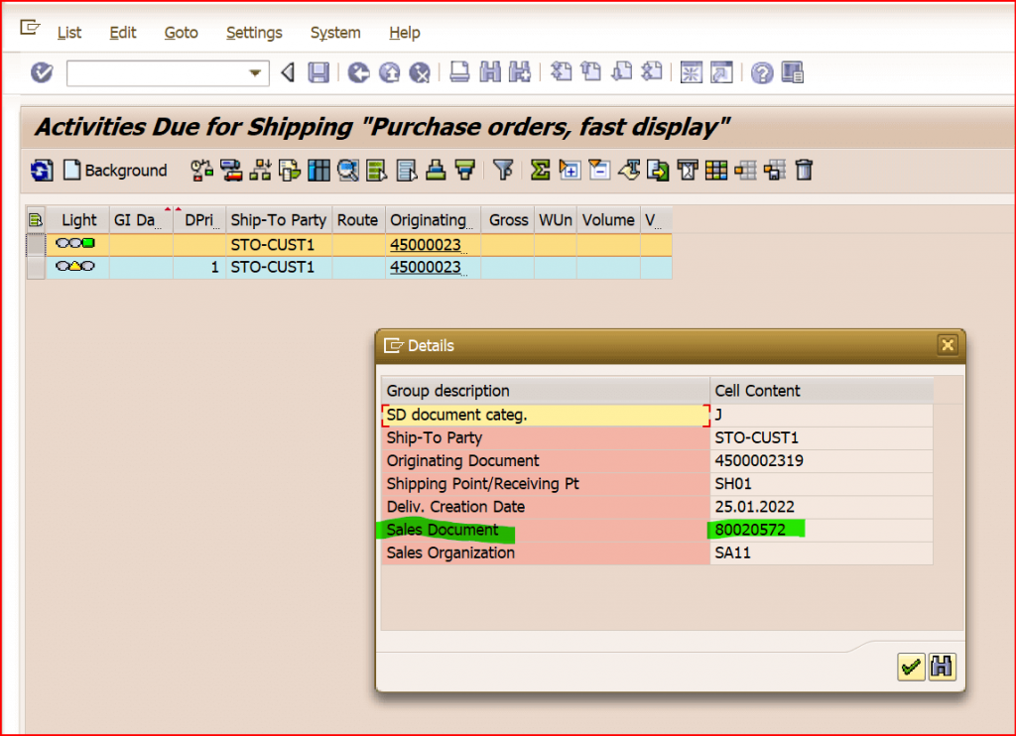Click the Originating Document value 4500002319
1016x736 pixels.
[x=759, y=460]
